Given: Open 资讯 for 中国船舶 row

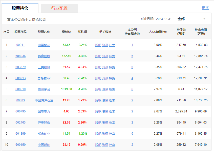Looking at the screenshot, I should pyautogui.click(x=105, y=145).
